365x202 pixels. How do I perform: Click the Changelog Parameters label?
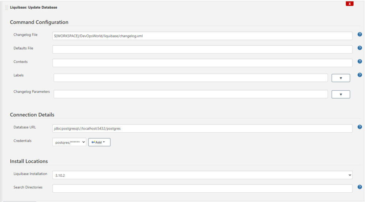(x=32, y=92)
